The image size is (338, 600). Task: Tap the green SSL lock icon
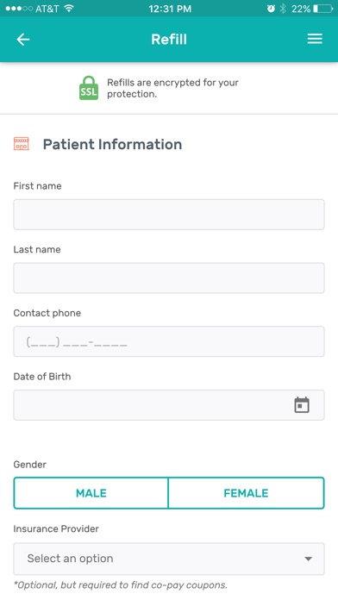coord(89,88)
